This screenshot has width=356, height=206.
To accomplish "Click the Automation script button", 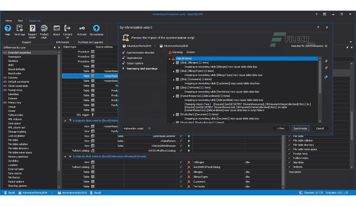I will click(134, 129).
